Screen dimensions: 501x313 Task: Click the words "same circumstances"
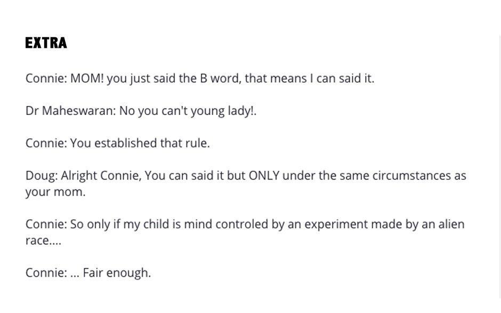[383, 176]
